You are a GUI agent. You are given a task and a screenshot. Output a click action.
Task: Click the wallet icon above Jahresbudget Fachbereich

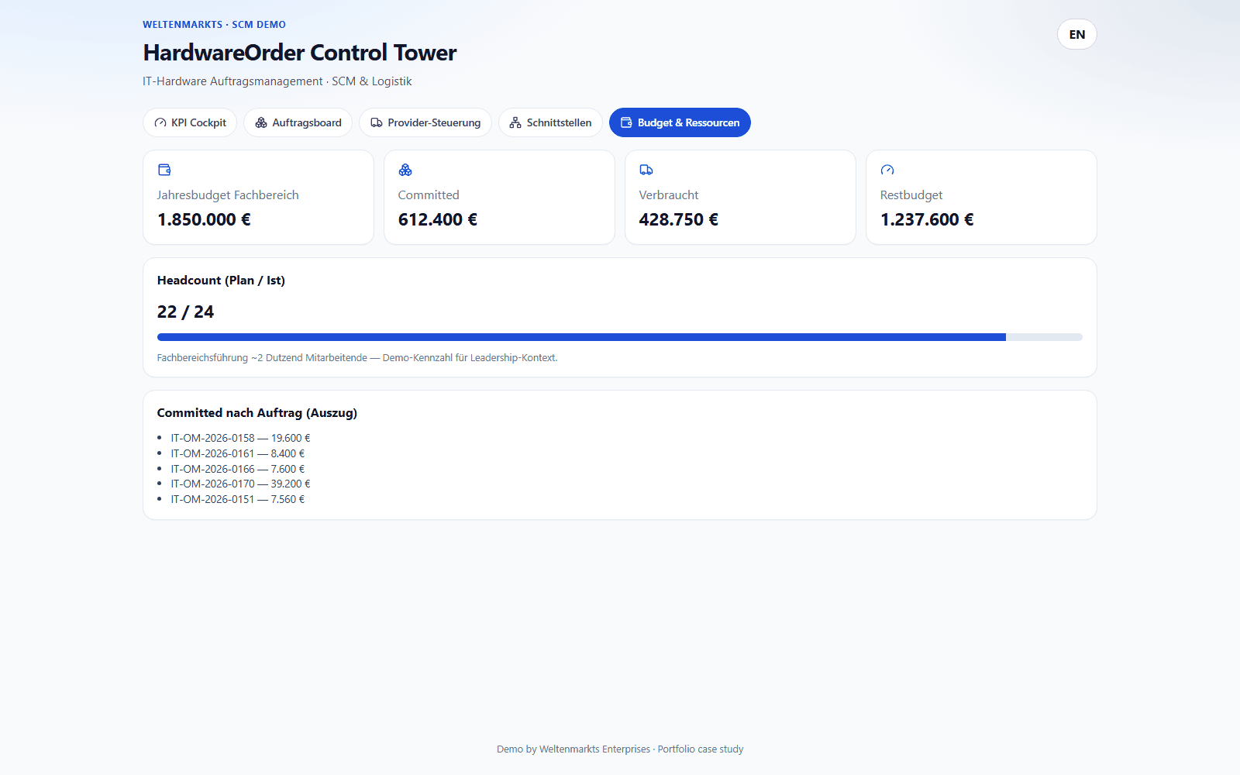coord(164,170)
